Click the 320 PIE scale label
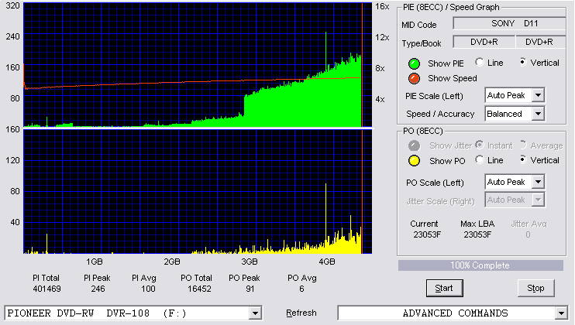This screenshot has width=575, height=325. coord(13,6)
